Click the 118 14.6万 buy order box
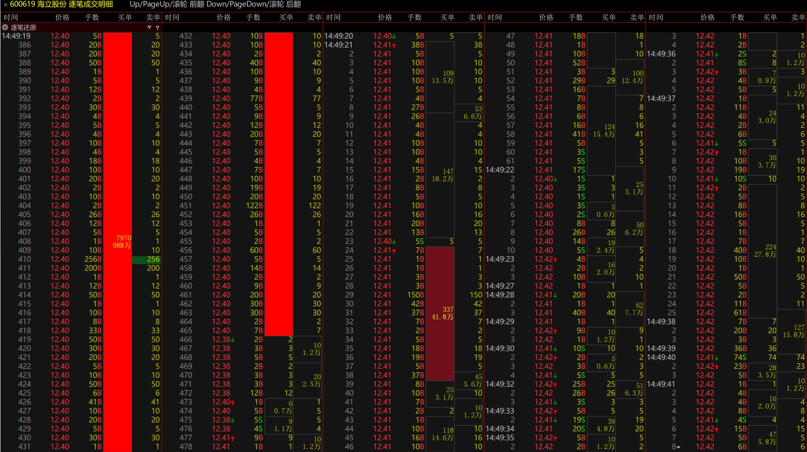 click(440, 434)
